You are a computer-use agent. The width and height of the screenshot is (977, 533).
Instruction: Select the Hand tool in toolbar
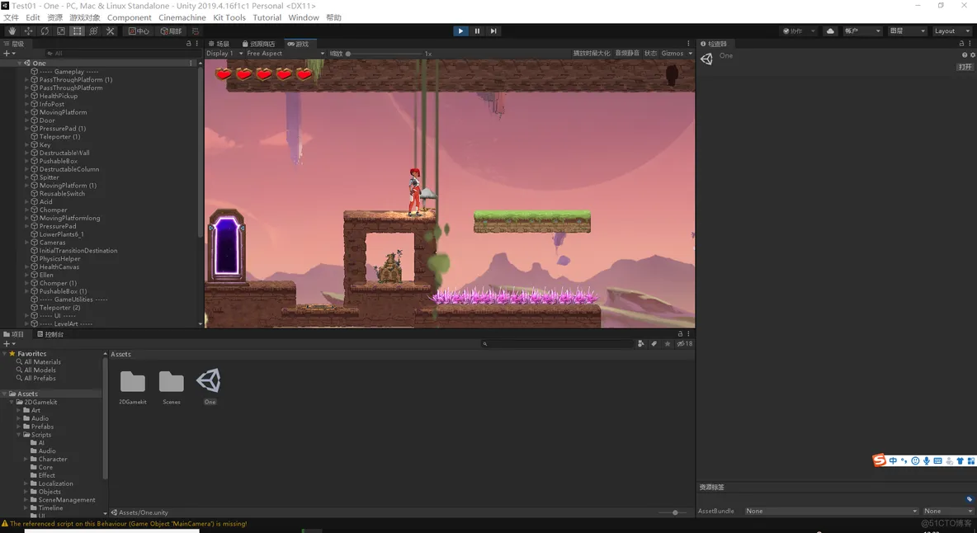[12, 31]
